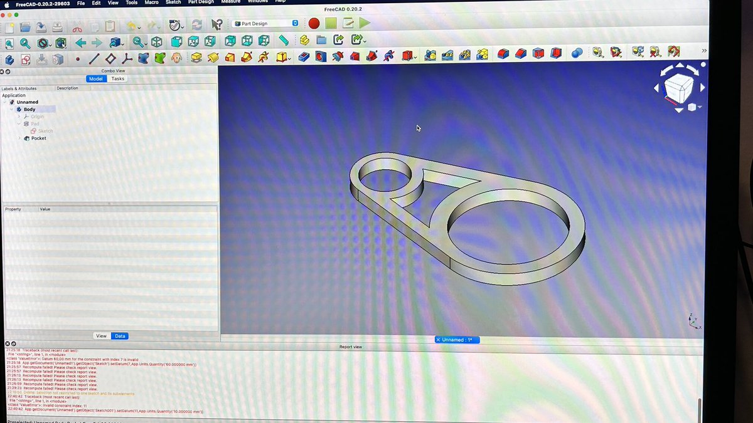This screenshot has height=423, width=753.
Task: Collapse the Unnamed document tree node
Action: [5, 102]
